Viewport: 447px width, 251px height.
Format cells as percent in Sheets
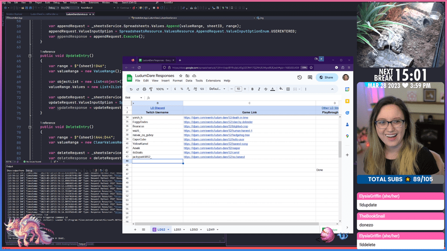pyautogui.click(x=182, y=89)
